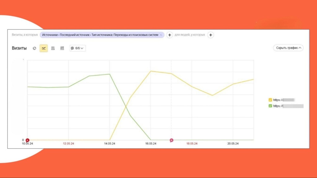Toggle the green series legend checkbox
Viewport: 317px width, 178px height.
pos(270,106)
